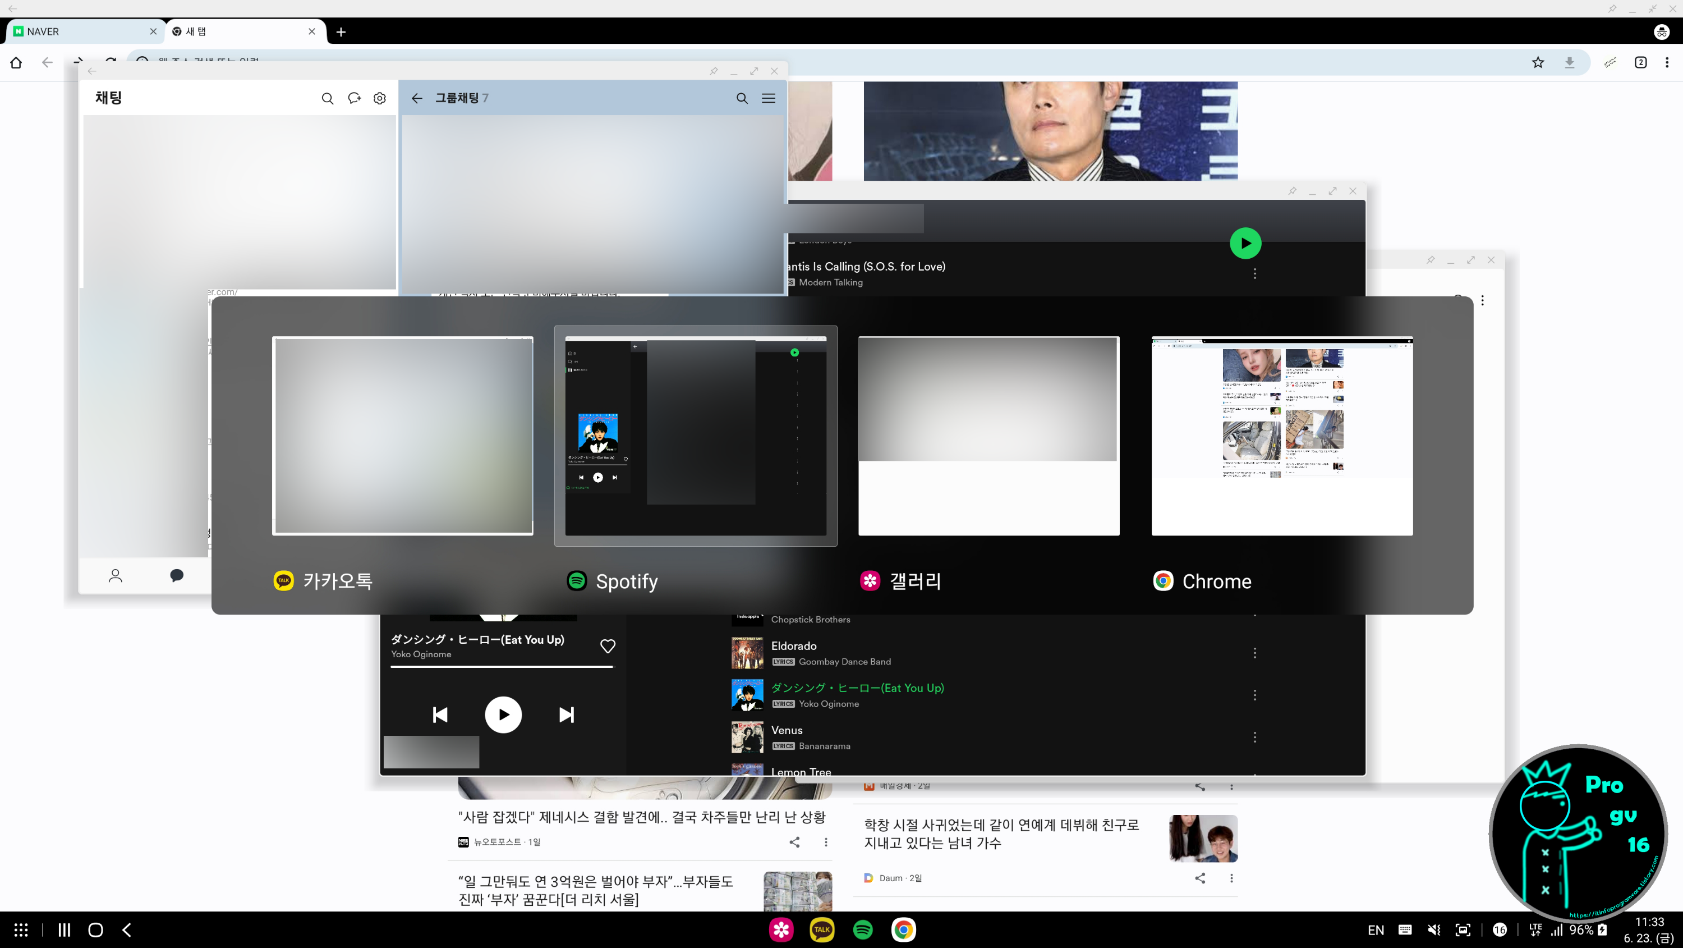Go back using the group chat back arrow
This screenshot has height=948, width=1683.
[417, 98]
